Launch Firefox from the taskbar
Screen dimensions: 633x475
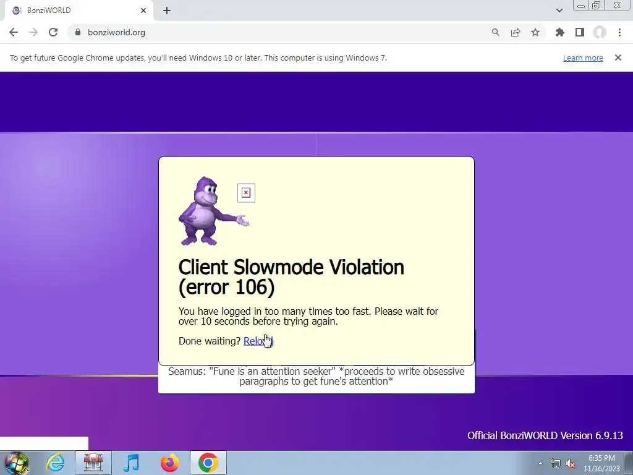(169, 463)
